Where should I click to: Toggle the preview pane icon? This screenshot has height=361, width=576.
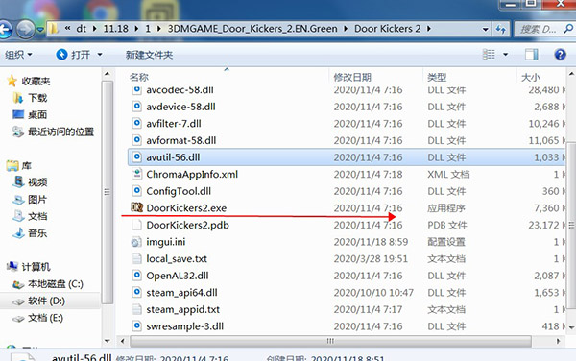pyautogui.click(x=531, y=55)
